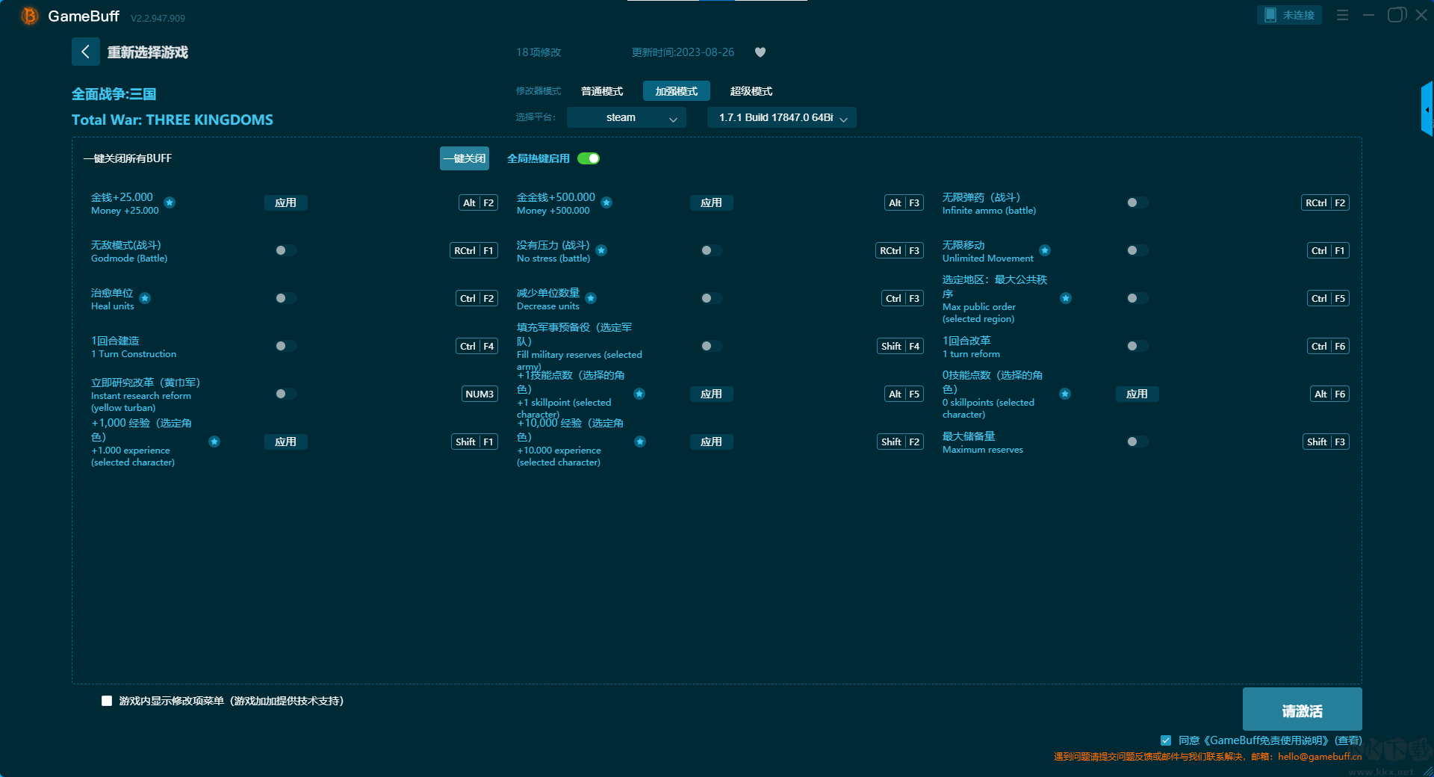Click the NUM3 hotkey box
The height and width of the screenshot is (777, 1434).
pos(479,394)
